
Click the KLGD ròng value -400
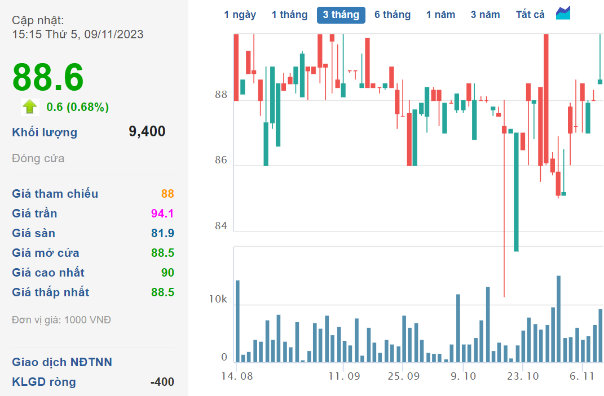point(162,382)
